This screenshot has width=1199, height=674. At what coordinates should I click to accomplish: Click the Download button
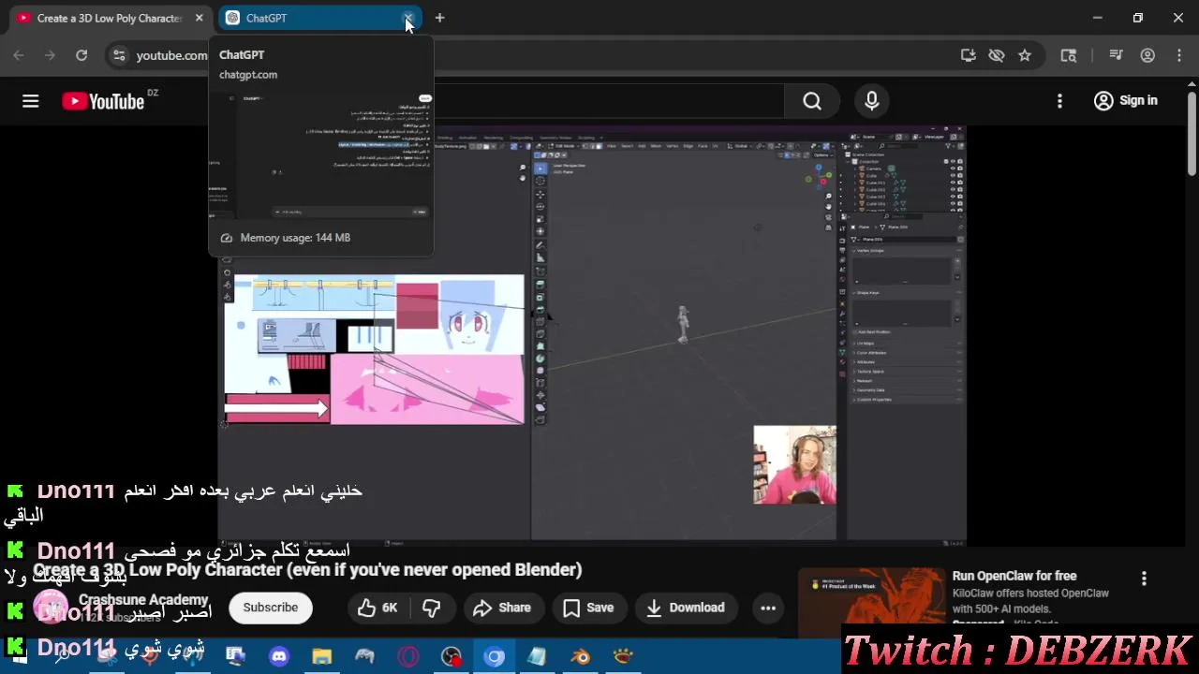pos(687,608)
